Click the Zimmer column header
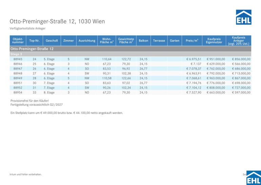 click(68, 40)
